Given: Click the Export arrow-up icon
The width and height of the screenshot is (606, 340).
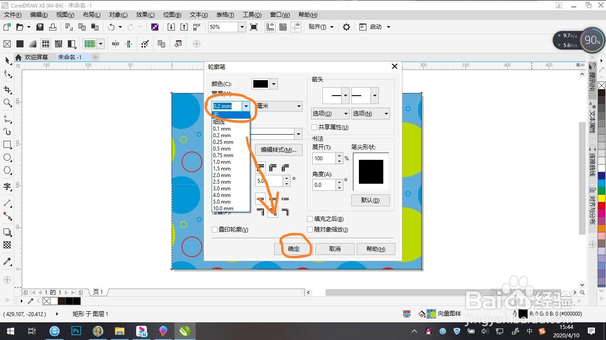Looking at the screenshot, I should 184,27.
